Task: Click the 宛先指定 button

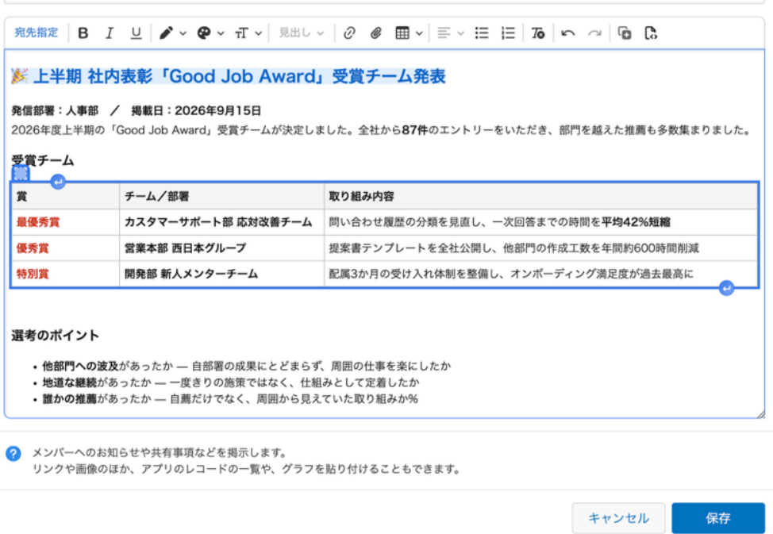Action: [36, 33]
